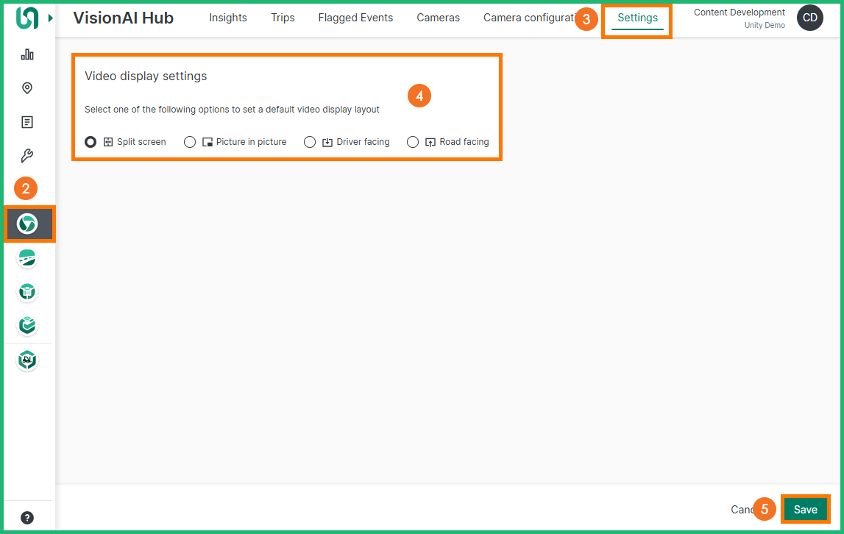Open the Cameras tab

coord(438,18)
